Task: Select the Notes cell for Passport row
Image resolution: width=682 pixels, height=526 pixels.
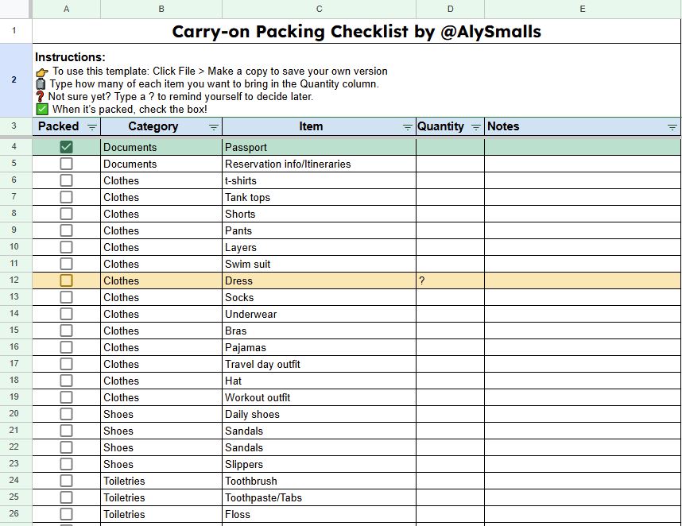Action: (x=583, y=147)
